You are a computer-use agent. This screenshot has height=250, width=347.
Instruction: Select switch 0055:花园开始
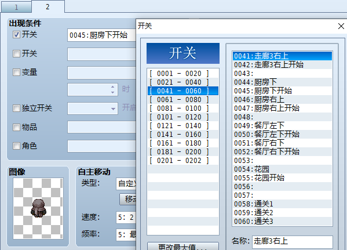[282, 177]
